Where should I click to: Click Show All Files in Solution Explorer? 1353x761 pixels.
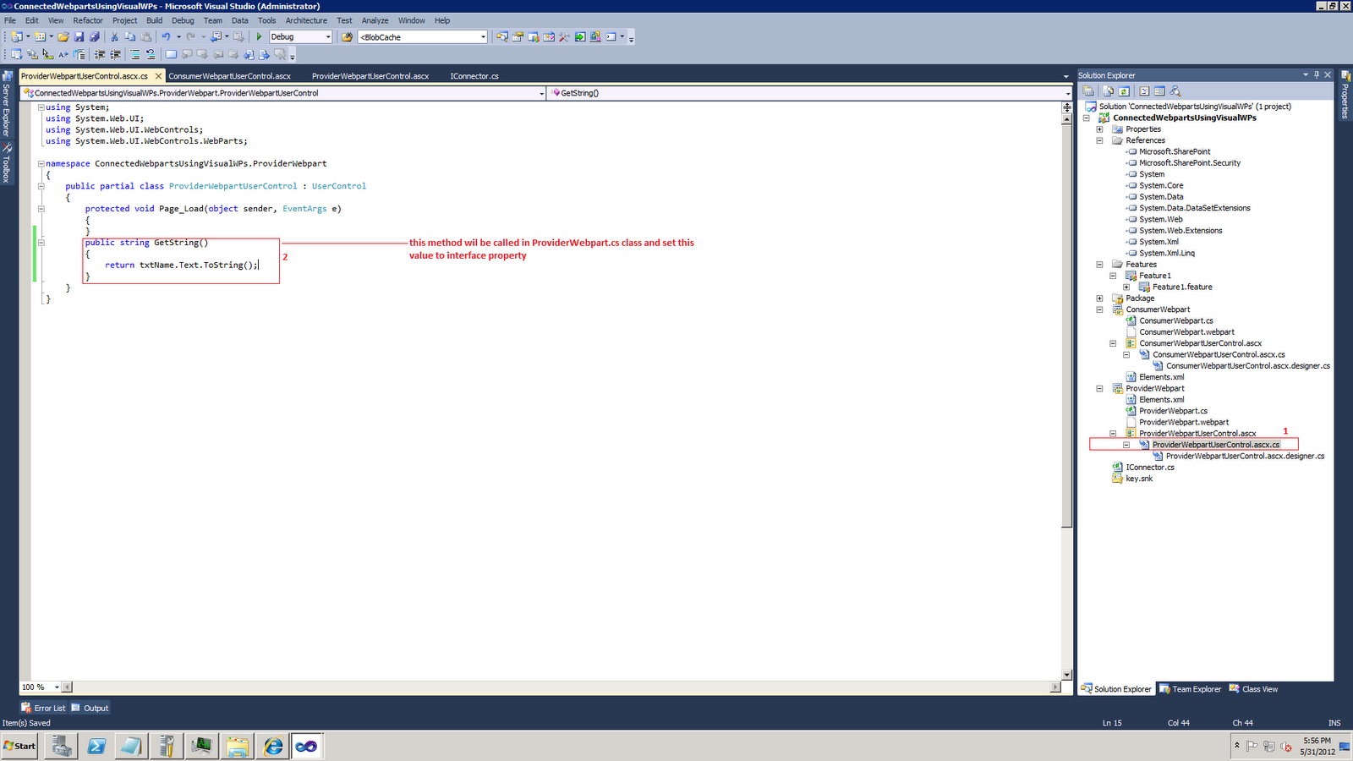[1109, 91]
